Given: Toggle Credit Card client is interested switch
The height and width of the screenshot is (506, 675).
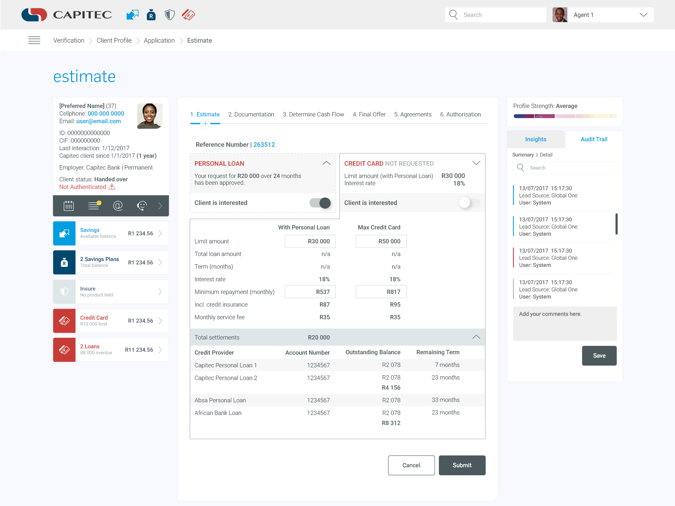Looking at the screenshot, I should pyautogui.click(x=469, y=203).
